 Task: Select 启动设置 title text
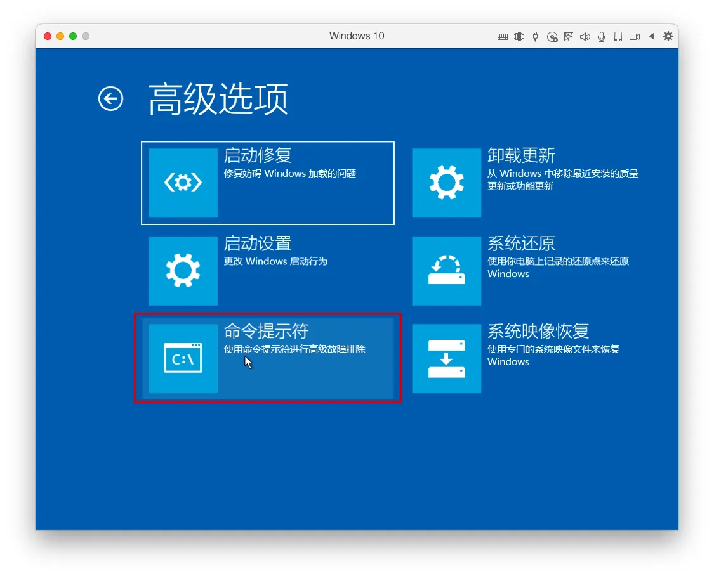(258, 243)
